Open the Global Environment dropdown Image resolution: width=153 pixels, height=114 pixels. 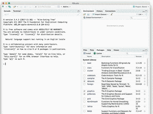point(93,18)
